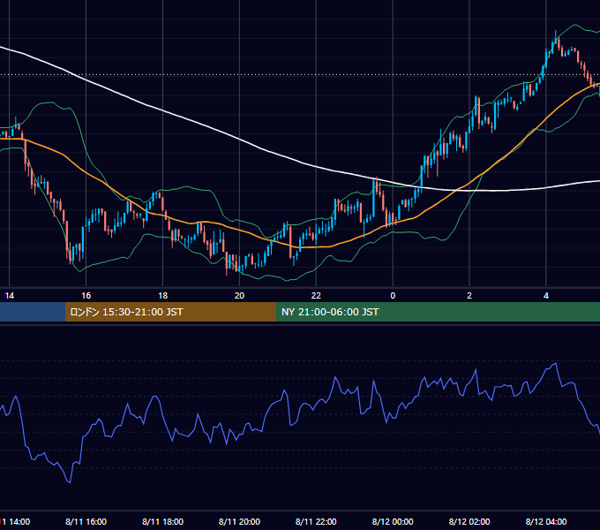The height and width of the screenshot is (530, 600).
Task: Click the hour label 18 on the price chart axis
Action: coord(162,296)
